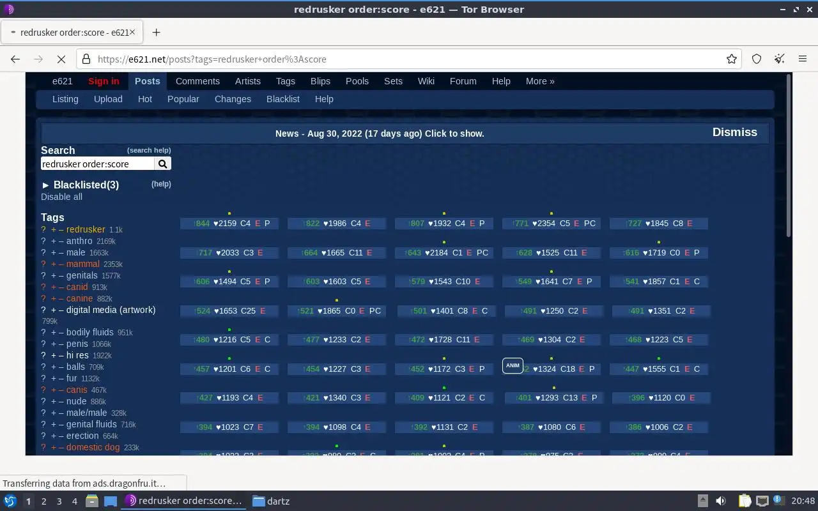Click the 20:48 taskbar clock
The width and height of the screenshot is (818, 511).
[803, 501]
